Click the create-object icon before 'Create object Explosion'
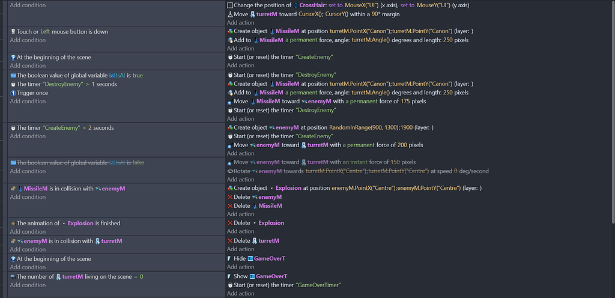The width and height of the screenshot is (615, 298). pyautogui.click(x=230, y=188)
